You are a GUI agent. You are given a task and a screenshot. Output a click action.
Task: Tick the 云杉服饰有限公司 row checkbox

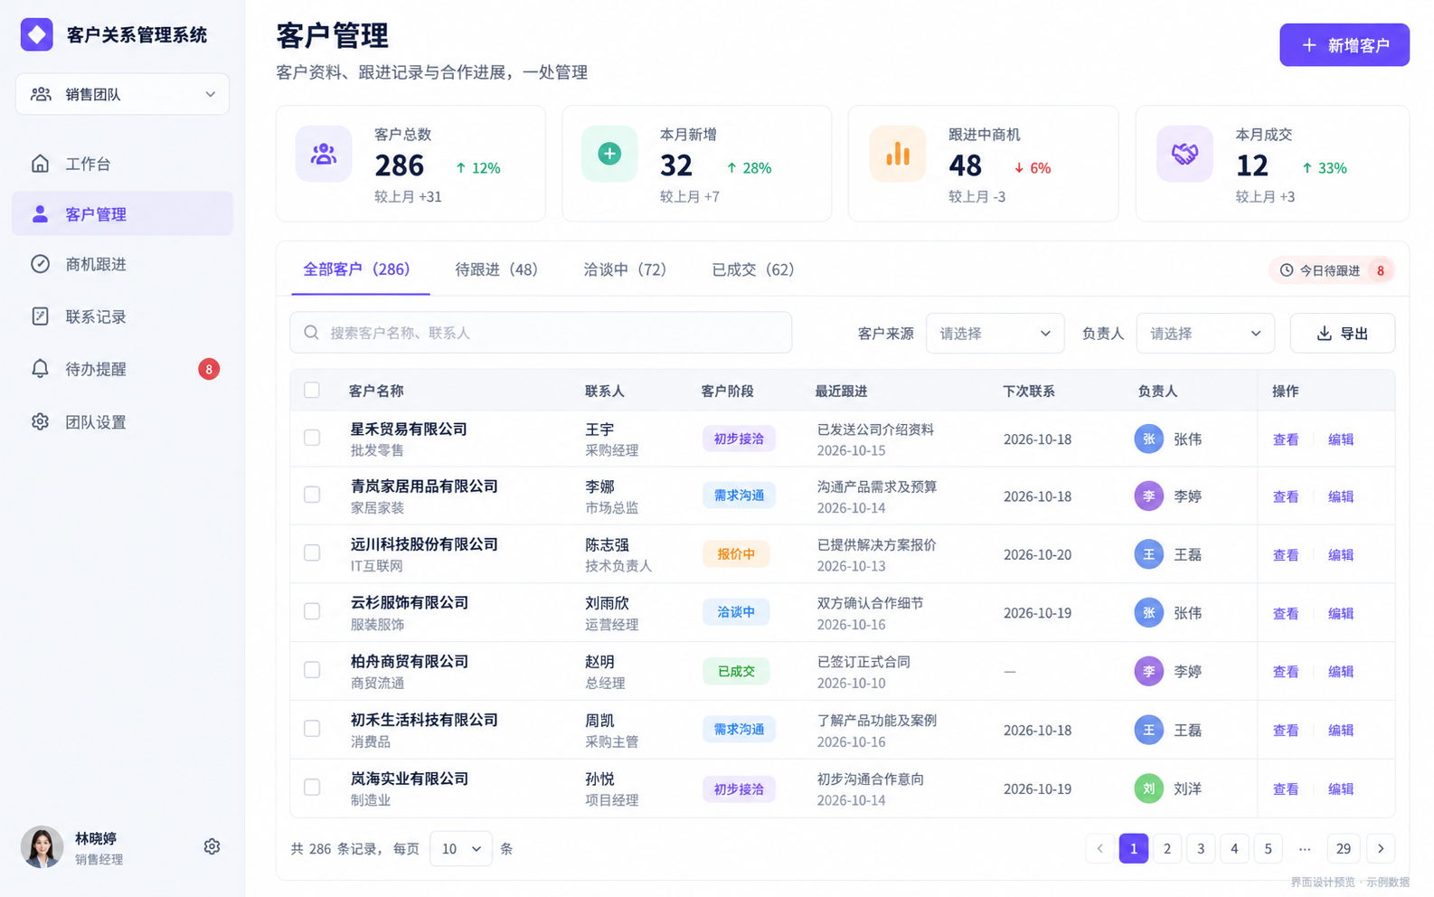[312, 612]
